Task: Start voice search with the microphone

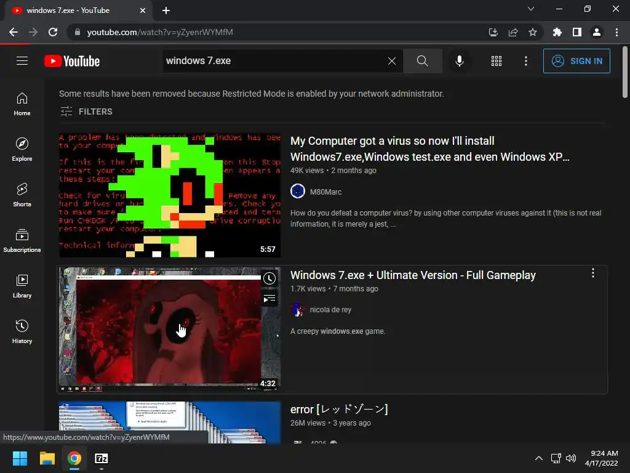Action: pyautogui.click(x=459, y=61)
